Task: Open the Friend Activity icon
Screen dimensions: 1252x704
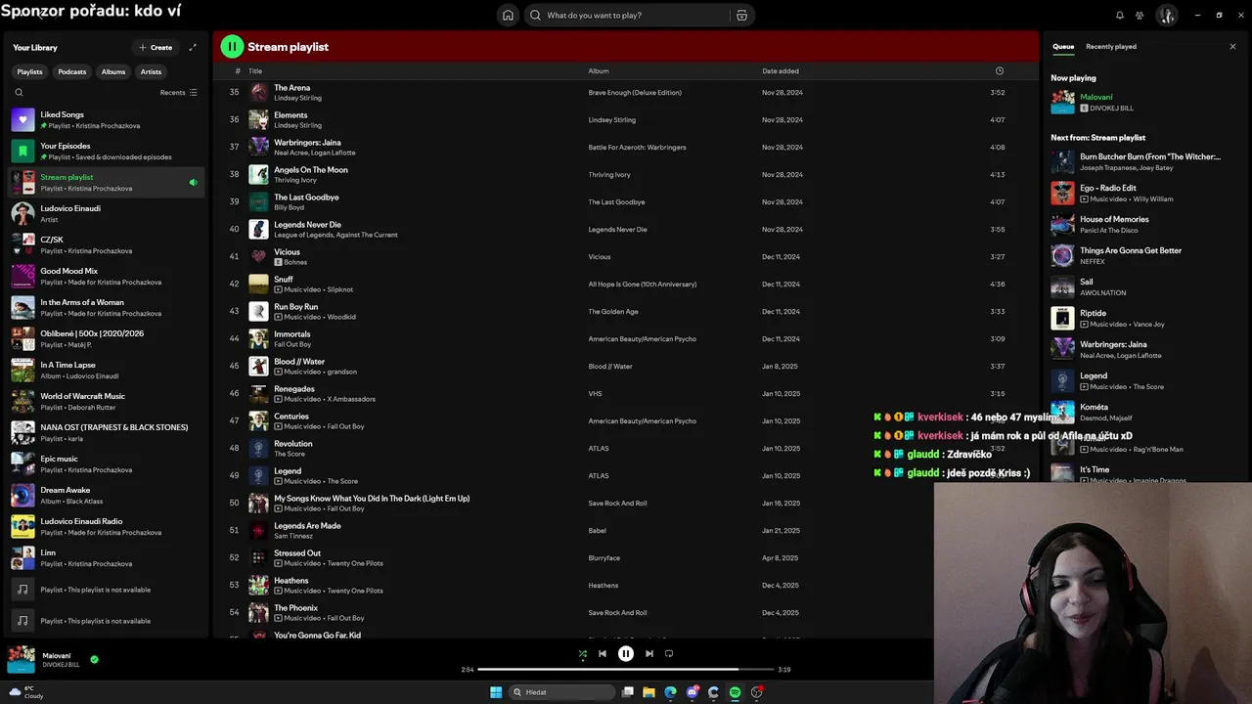Action: (x=1140, y=15)
